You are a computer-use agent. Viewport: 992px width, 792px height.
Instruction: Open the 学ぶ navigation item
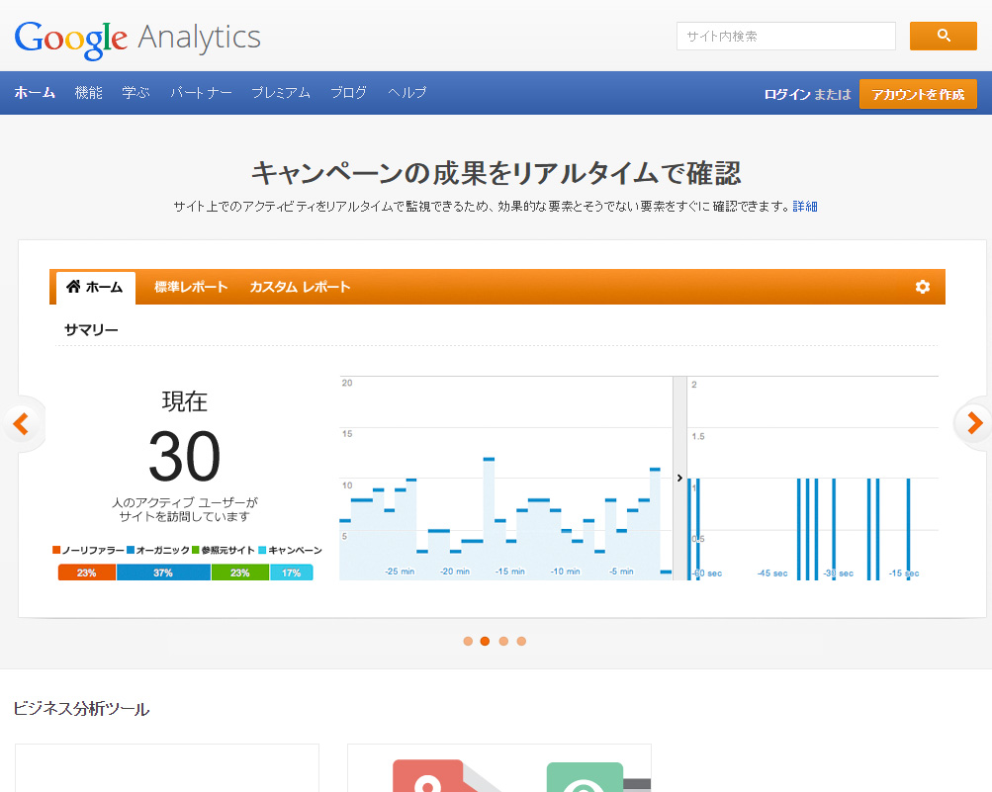tap(136, 93)
